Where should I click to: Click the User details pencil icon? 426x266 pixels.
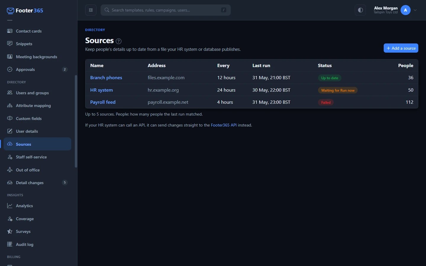pyautogui.click(x=10, y=131)
